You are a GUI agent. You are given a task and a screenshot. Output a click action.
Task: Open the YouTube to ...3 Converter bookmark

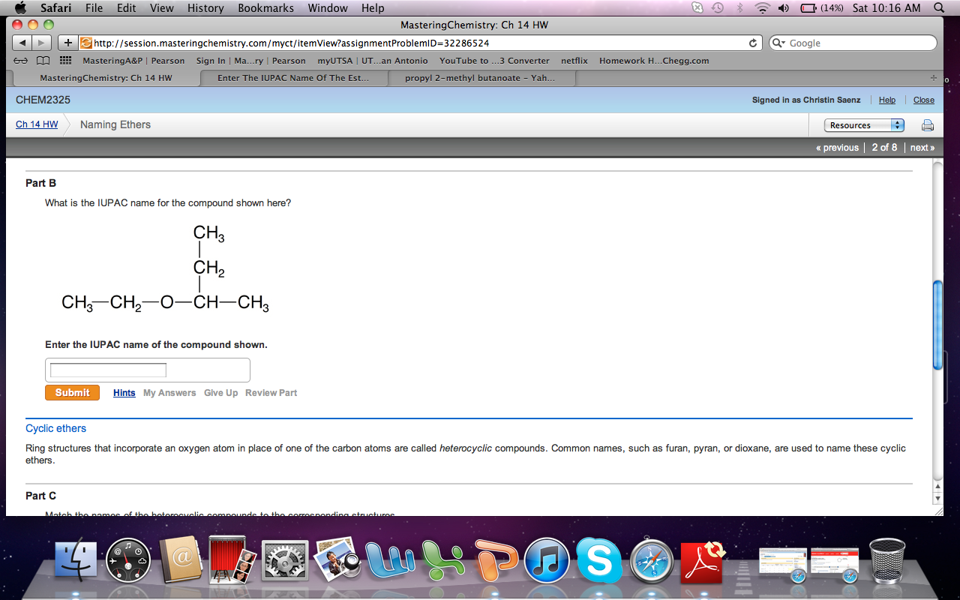[x=494, y=61]
